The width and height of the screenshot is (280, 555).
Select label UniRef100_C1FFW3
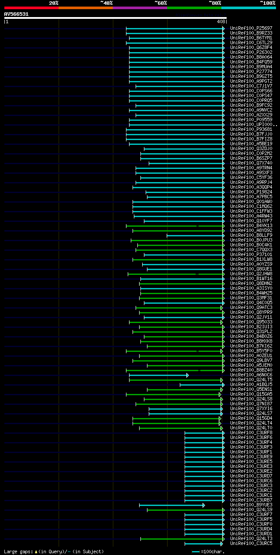coord(251,211)
